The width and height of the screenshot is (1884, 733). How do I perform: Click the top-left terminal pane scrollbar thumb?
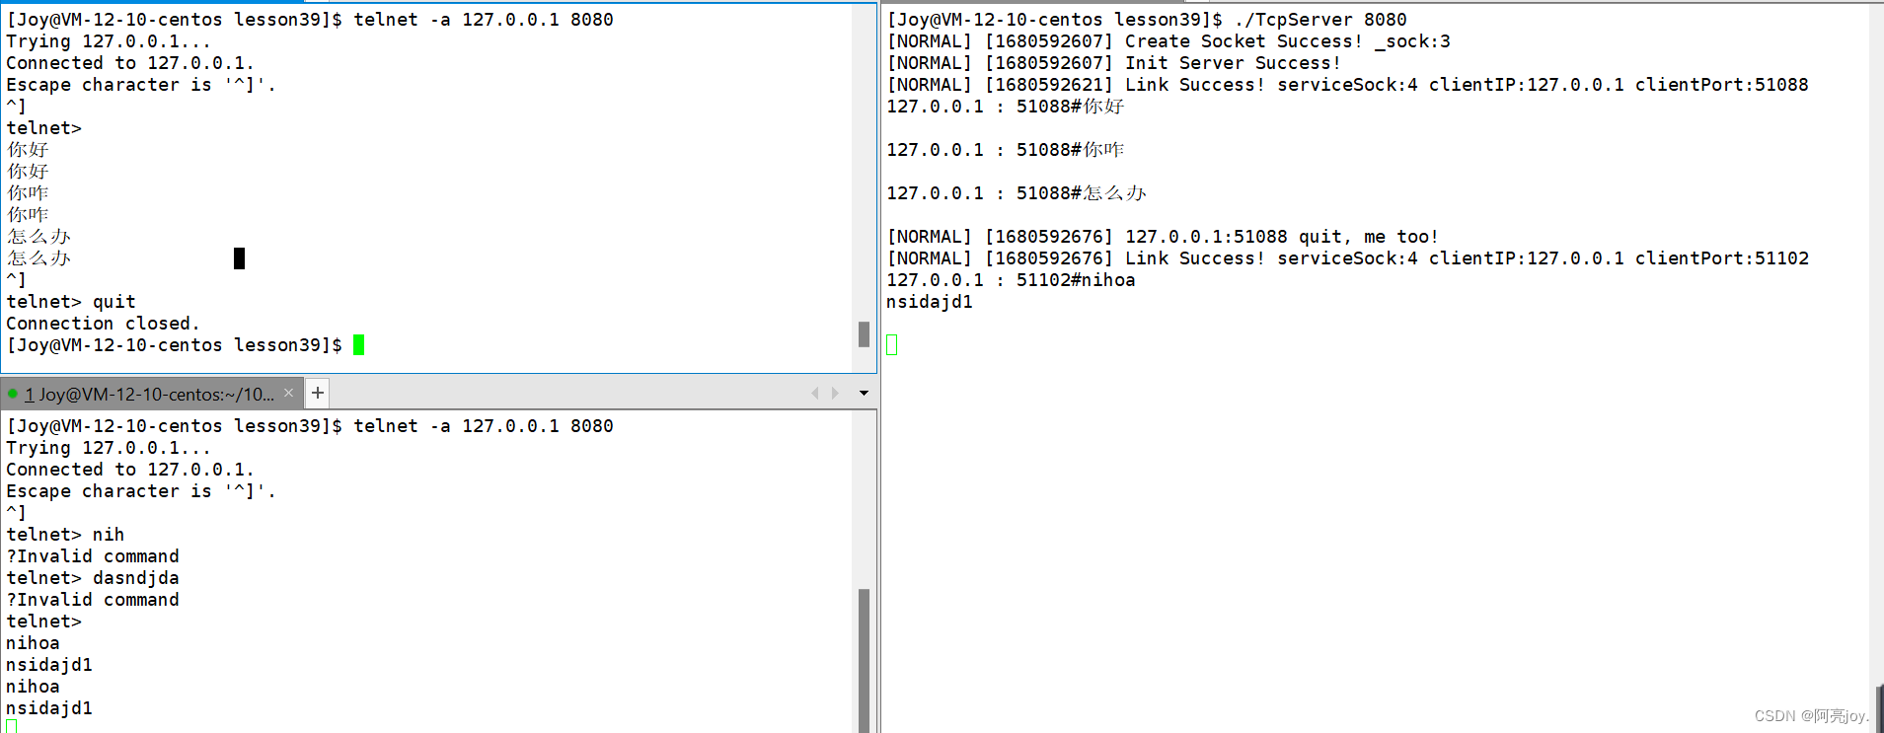click(x=864, y=334)
